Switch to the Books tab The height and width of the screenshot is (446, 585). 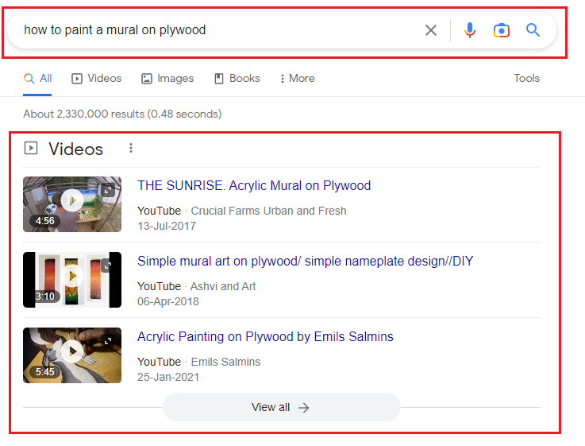237,79
